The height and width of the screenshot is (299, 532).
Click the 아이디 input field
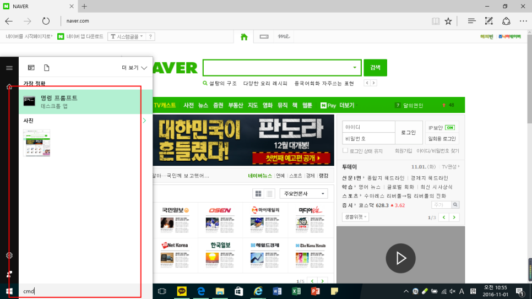pos(368,127)
